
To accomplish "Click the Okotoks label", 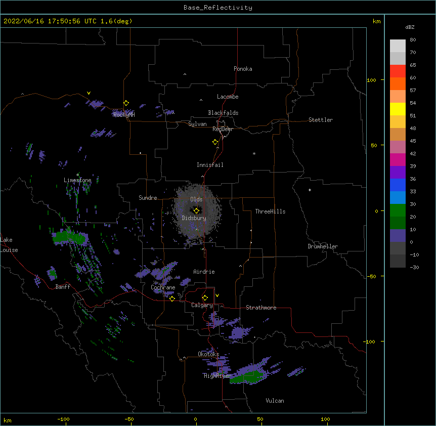I will (x=208, y=354).
